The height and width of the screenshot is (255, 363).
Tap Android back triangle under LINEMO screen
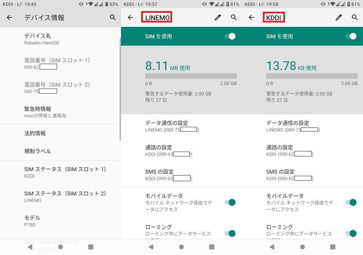pyautogui.click(x=151, y=247)
